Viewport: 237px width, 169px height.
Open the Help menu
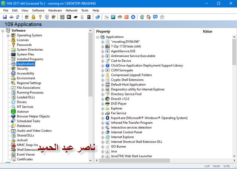tap(96, 10)
